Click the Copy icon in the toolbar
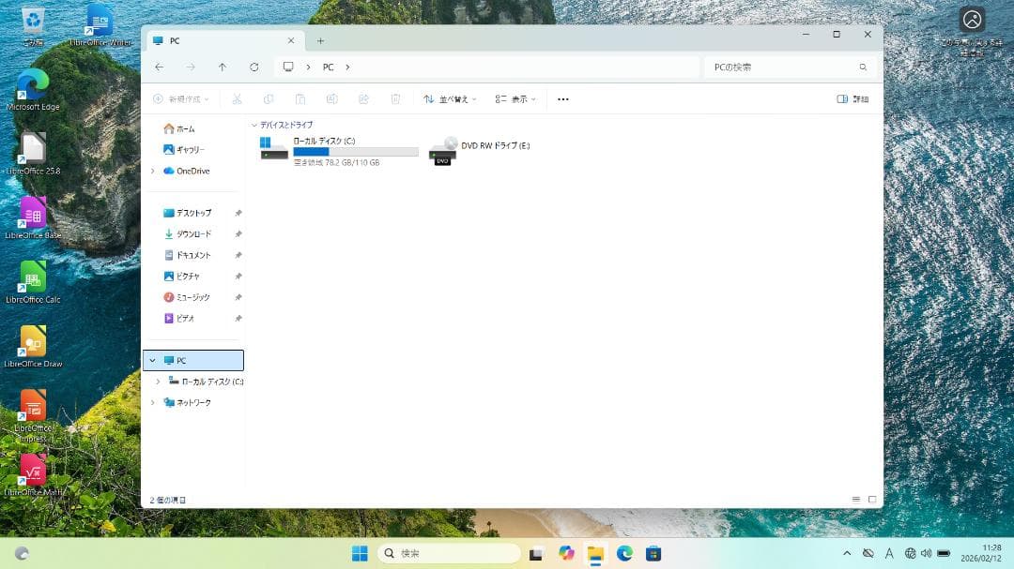Image resolution: width=1014 pixels, height=569 pixels. [268, 98]
